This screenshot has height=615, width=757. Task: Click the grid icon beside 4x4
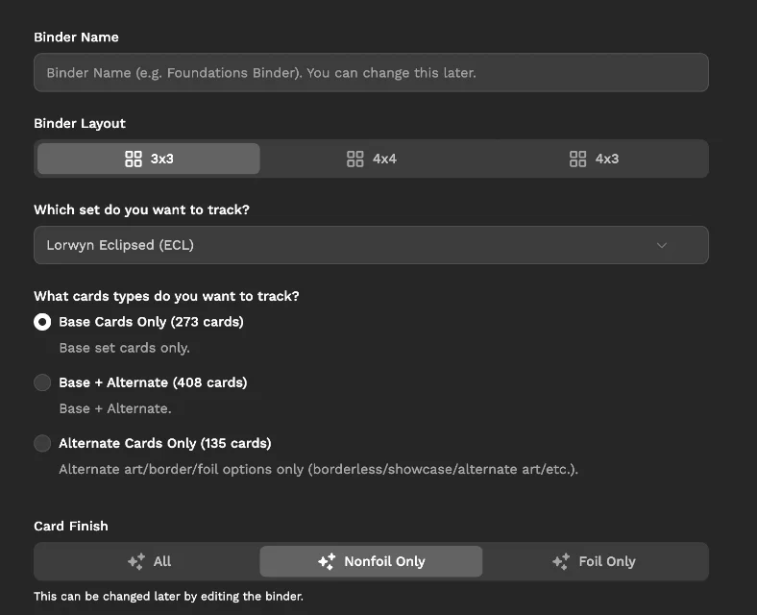click(x=355, y=159)
